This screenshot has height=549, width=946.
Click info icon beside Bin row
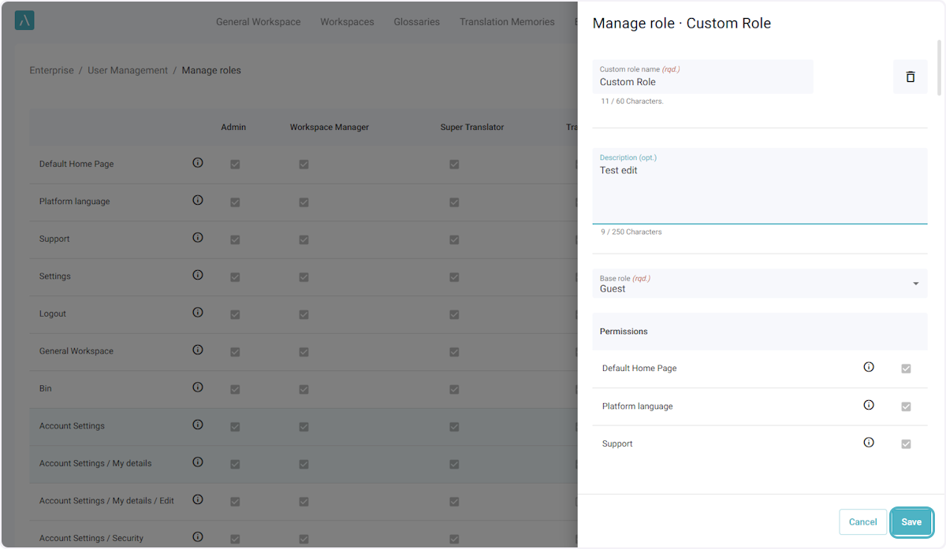198,388
